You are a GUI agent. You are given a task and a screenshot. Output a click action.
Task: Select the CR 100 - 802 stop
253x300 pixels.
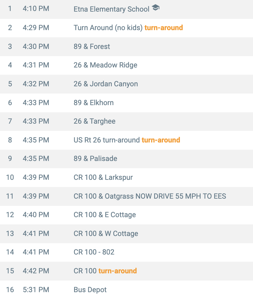(94, 252)
